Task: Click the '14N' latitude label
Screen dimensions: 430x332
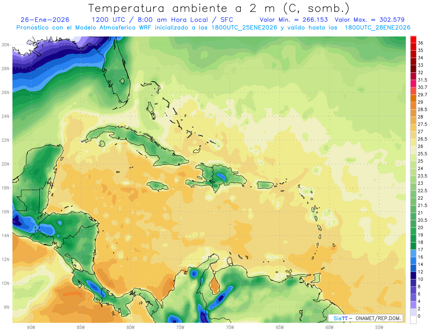Action: point(6,236)
